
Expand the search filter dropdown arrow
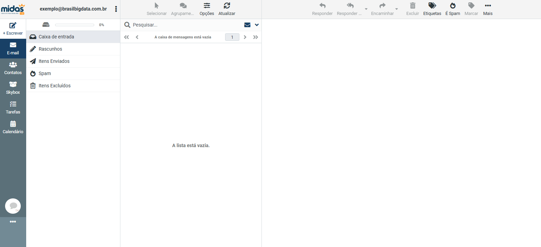[x=257, y=25]
